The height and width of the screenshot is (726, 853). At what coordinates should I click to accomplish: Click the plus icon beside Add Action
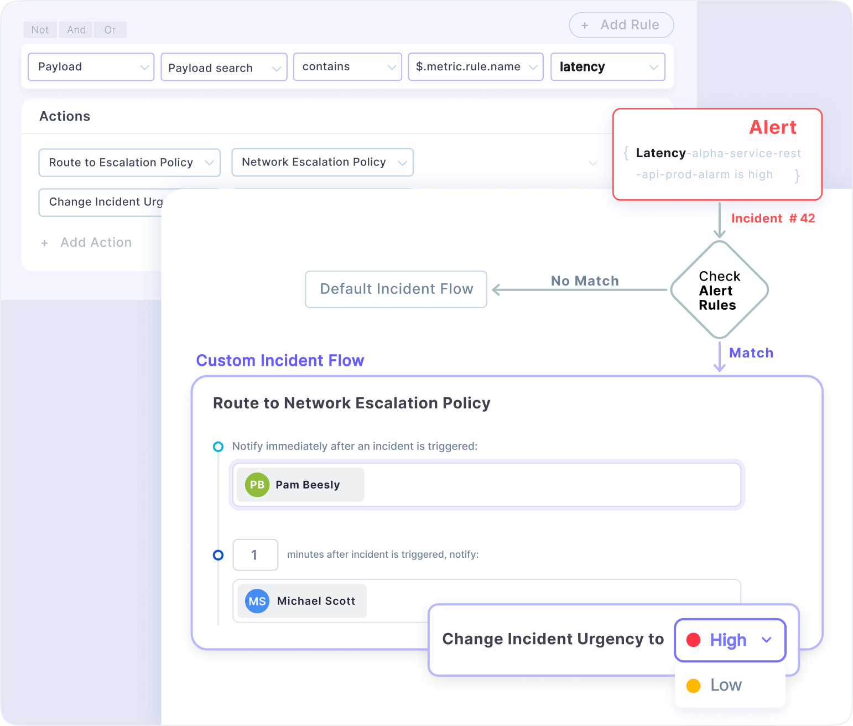point(45,242)
